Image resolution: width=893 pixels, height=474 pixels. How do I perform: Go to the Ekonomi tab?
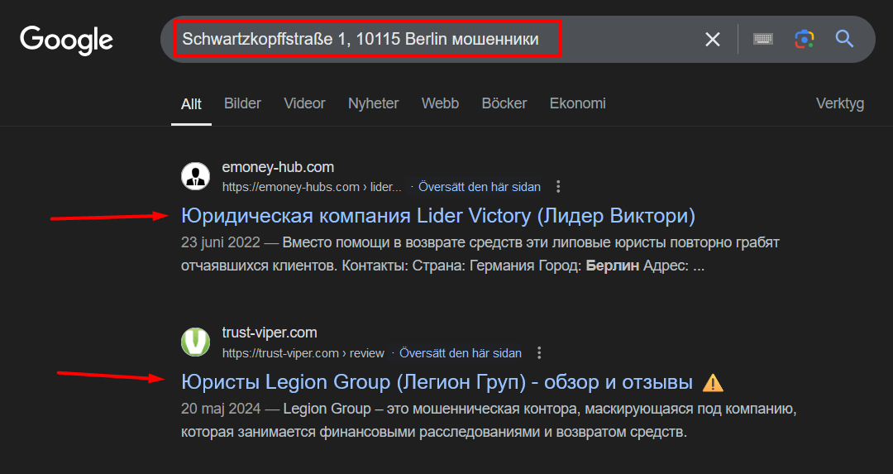point(577,103)
